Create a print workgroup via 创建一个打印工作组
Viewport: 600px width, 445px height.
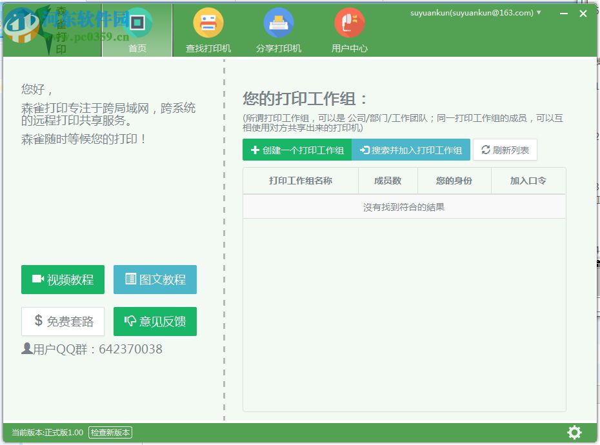click(x=297, y=150)
